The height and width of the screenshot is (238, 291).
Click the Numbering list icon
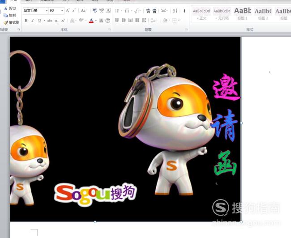pos(128,11)
